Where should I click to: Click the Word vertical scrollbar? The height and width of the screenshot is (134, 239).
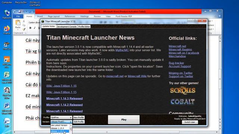pyautogui.click(x=220, y=79)
